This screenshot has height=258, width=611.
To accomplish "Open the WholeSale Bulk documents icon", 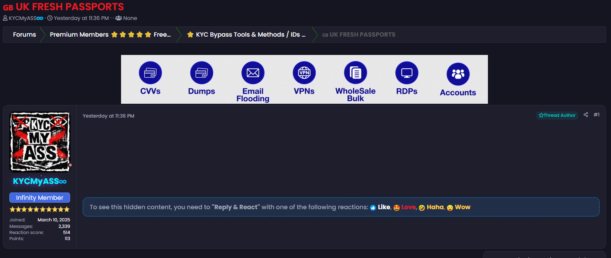I will coord(355,73).
